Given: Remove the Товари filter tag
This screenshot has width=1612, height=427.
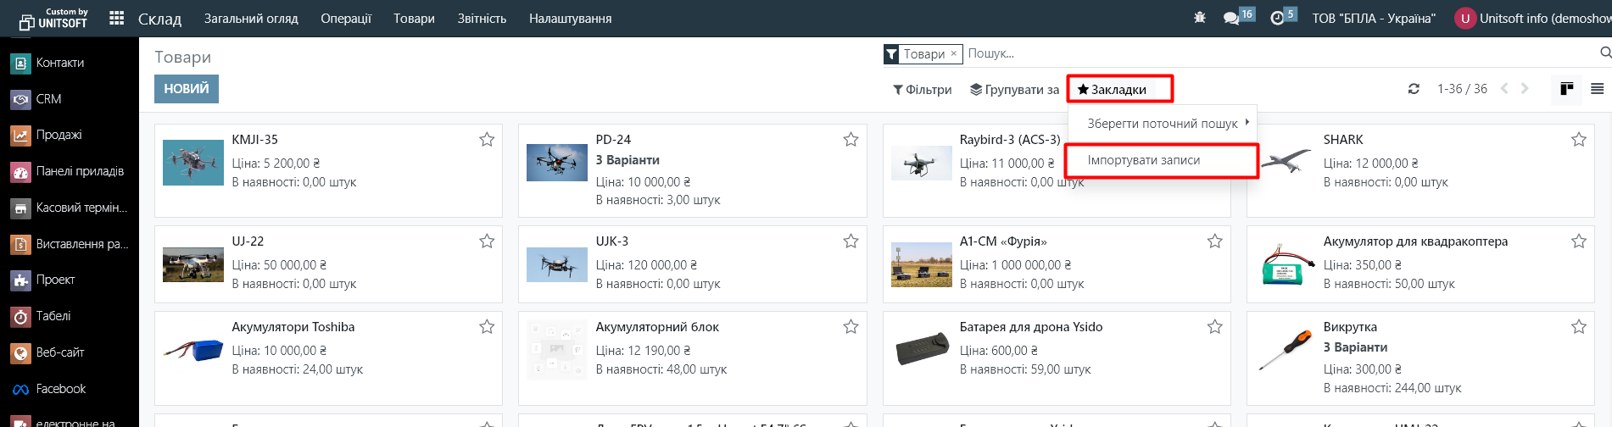Looking at the screenshot, I should [953, 53].
